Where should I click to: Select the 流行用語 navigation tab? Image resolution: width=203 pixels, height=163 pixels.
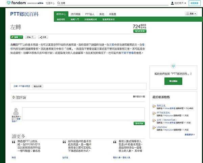point(75,14)
